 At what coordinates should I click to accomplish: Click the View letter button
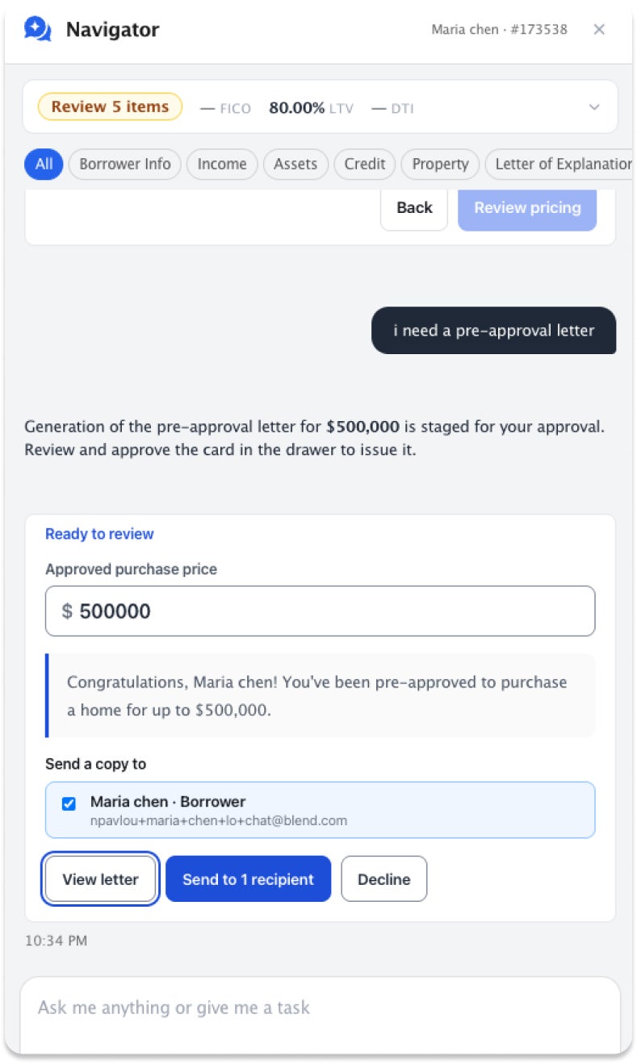coord(100,879)
